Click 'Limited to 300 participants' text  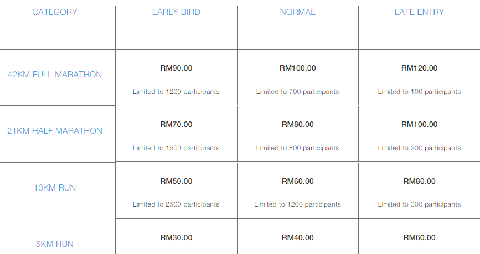coord(419,204)
